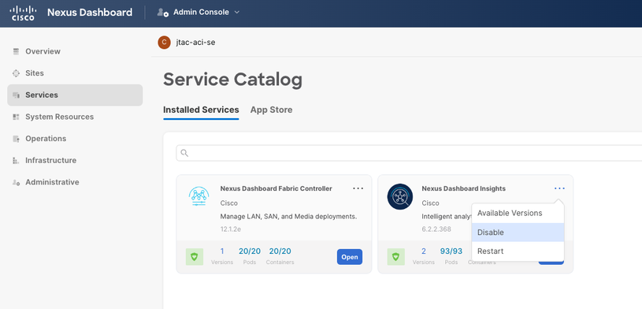Image resolution: width=642 pixels, height=309 pixels.
Task: Choose Available Versions from Insights menu
Action: pyautogui.click(x=518, y=213)
